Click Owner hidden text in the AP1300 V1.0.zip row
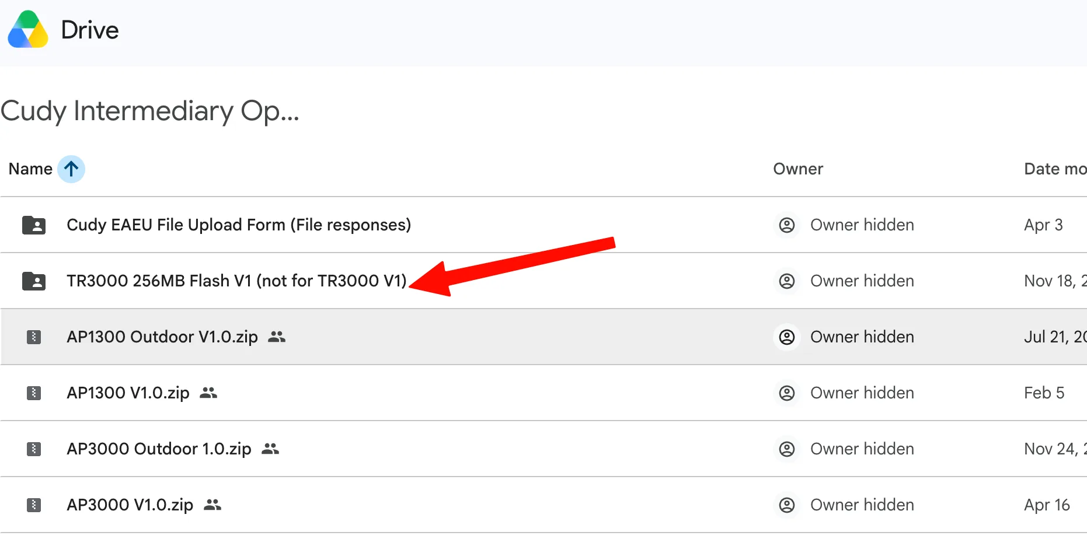The image size is (1087, 546). [x=862, y=393]
